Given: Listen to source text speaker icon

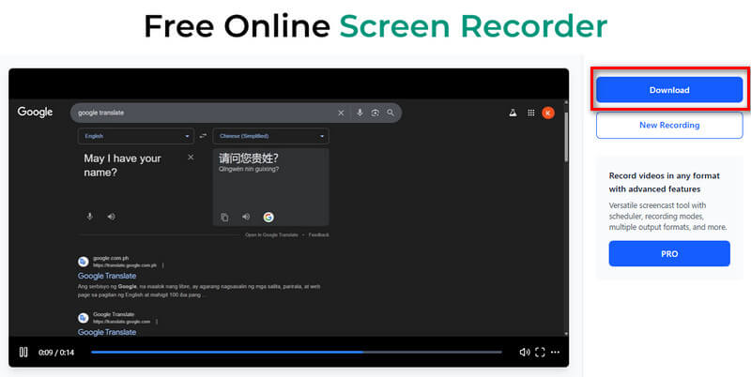Looking at the screenshot, I should coord(111,217).
